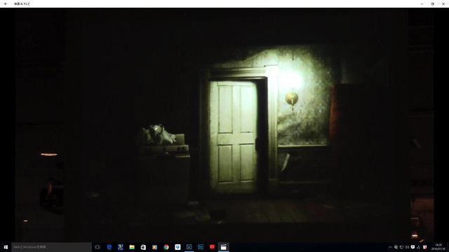Open the network status tray icon
Viewport: 449px width, 252px height.
pyautogui.click(x=401, y=247)
